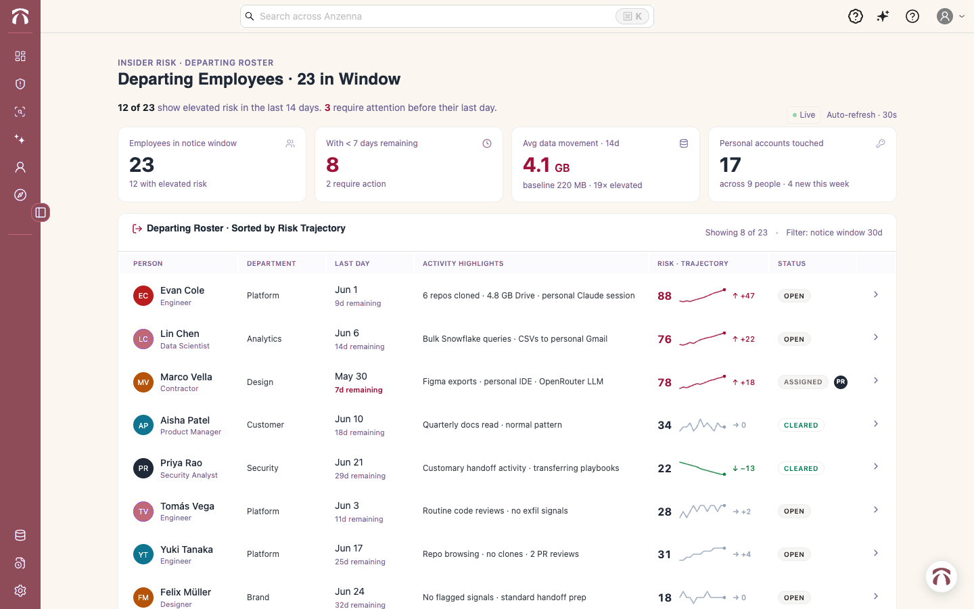Click Lin Chen's OPEN status badge
The width and height of the screenshot is (974, 609).
(794, 339)
